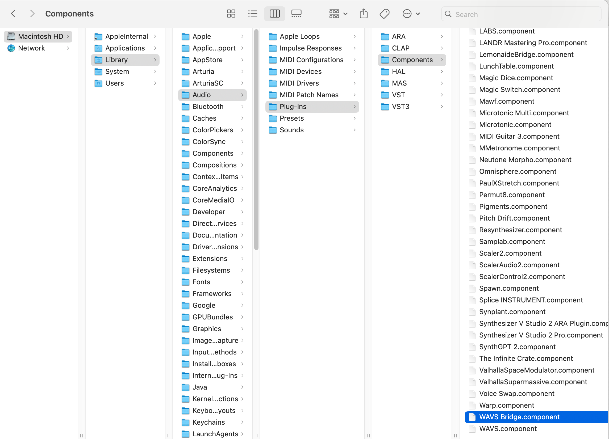Switch to icon grid view
Image resolution: width=609 pixels, height=439 pixels.
click(x=231, y=14)
